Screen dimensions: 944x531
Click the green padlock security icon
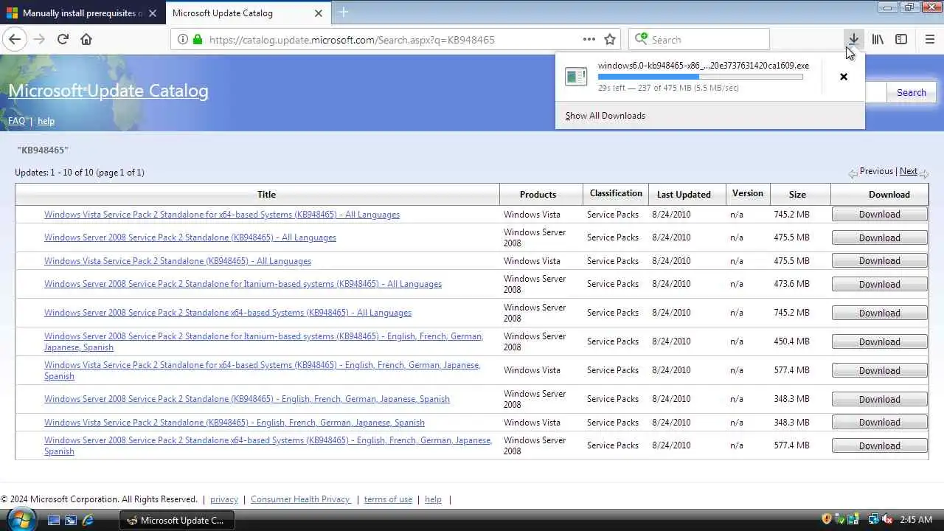click(x=197, y=39)
